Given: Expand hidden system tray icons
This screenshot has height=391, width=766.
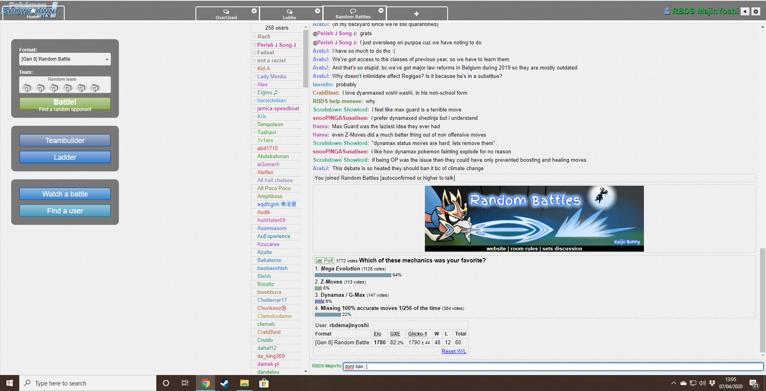Looking at the screenshot, I should tap(673, 383).
